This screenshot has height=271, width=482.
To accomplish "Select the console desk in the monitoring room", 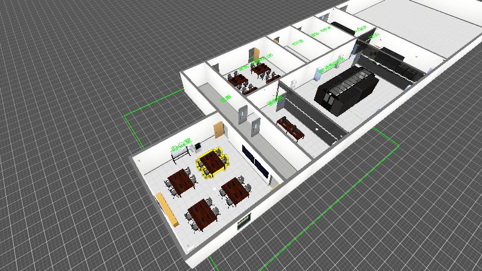I will [290, 128].
